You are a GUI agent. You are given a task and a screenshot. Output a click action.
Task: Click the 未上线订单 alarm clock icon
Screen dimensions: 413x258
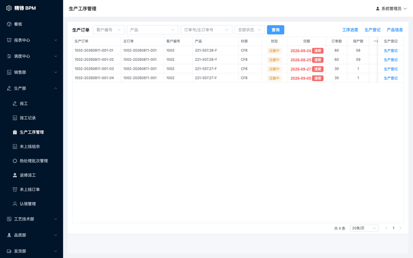coord(15,189)
